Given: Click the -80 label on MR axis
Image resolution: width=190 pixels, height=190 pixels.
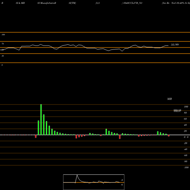Looking at the screenshot, I should [x=185, y=161].
